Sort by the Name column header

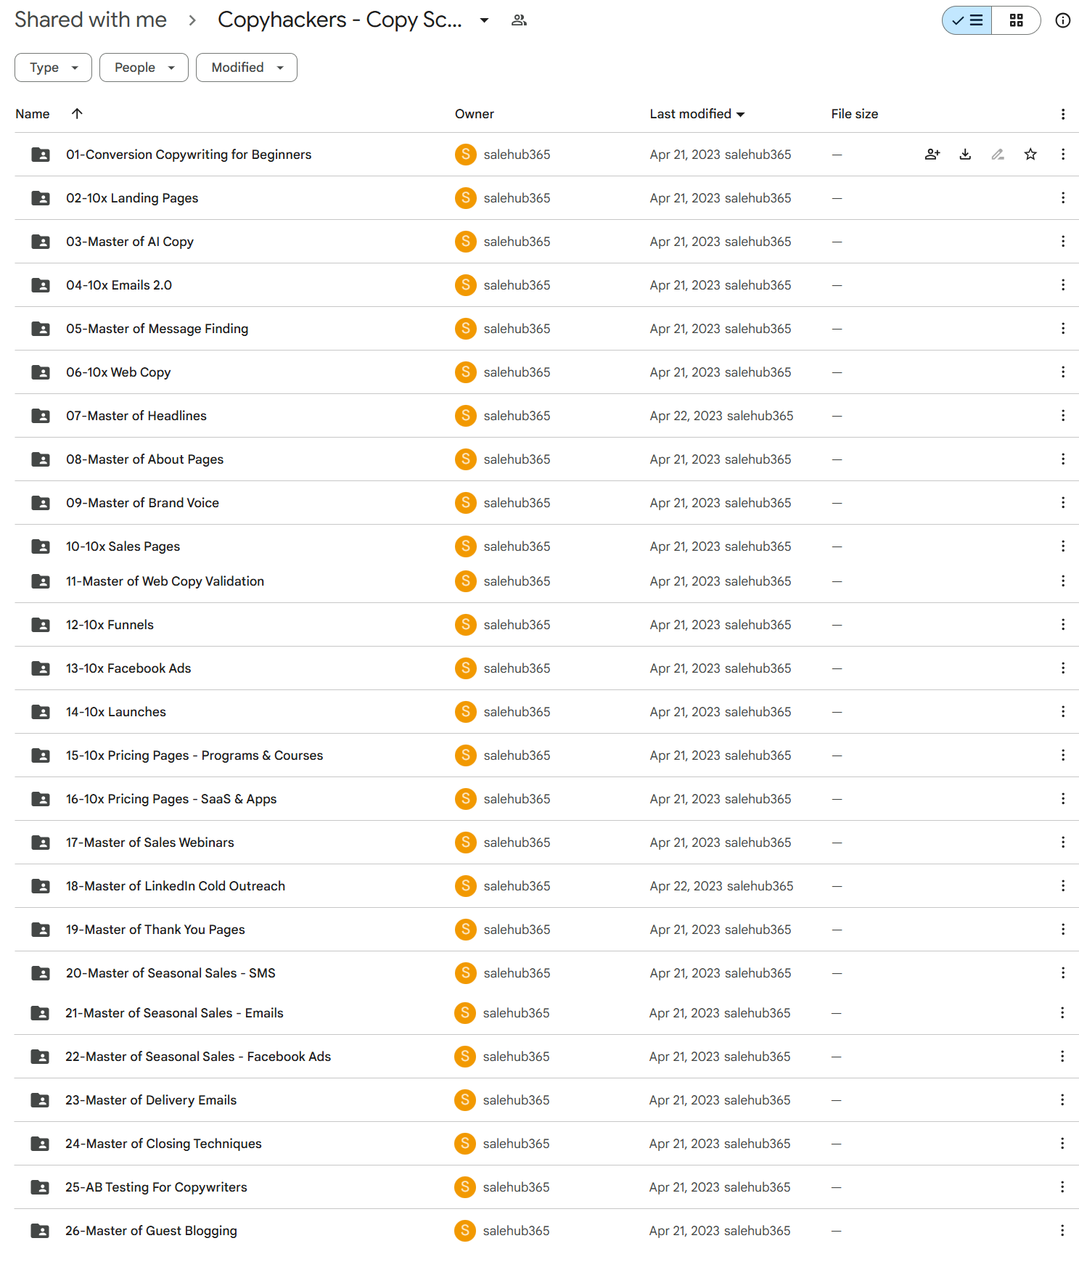(33, 114)
